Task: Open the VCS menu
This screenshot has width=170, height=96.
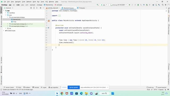Action: pos(46,2)
